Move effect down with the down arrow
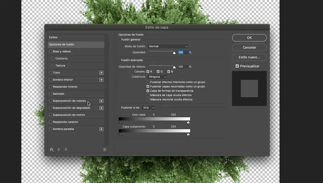The image size is (323, 183). click(66, 150)
